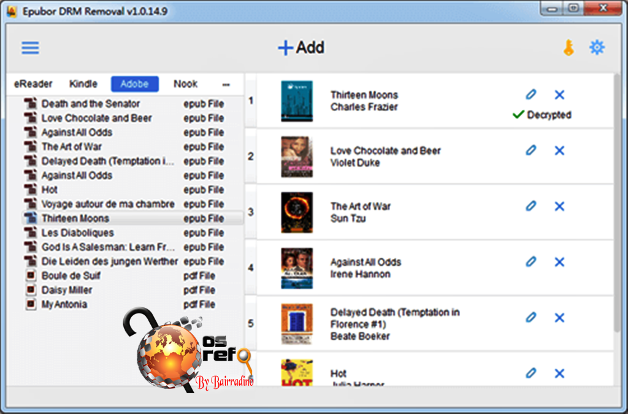Edit metadata for Against All Odds by Irene Hannon
This screenshot has width=628, height=414.
click(530, 261)
